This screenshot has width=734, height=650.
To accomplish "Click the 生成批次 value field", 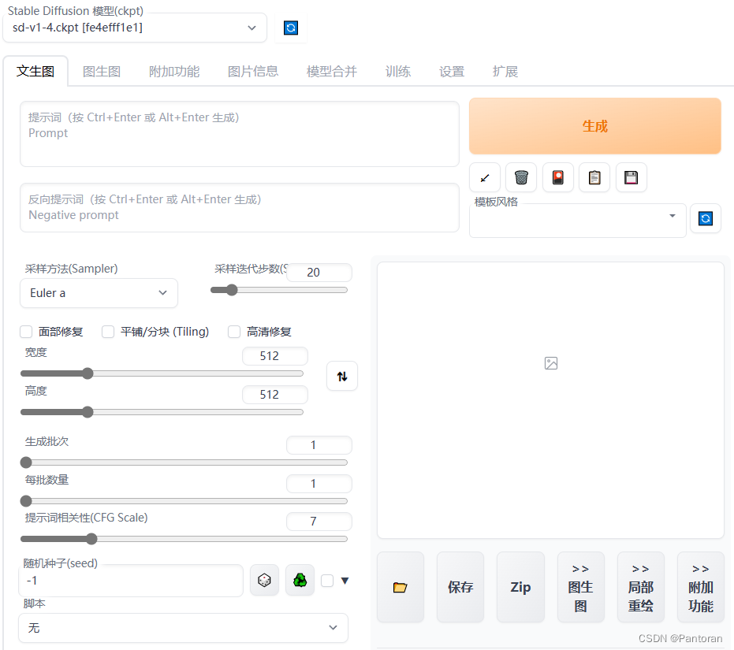I will coord(319,445).
